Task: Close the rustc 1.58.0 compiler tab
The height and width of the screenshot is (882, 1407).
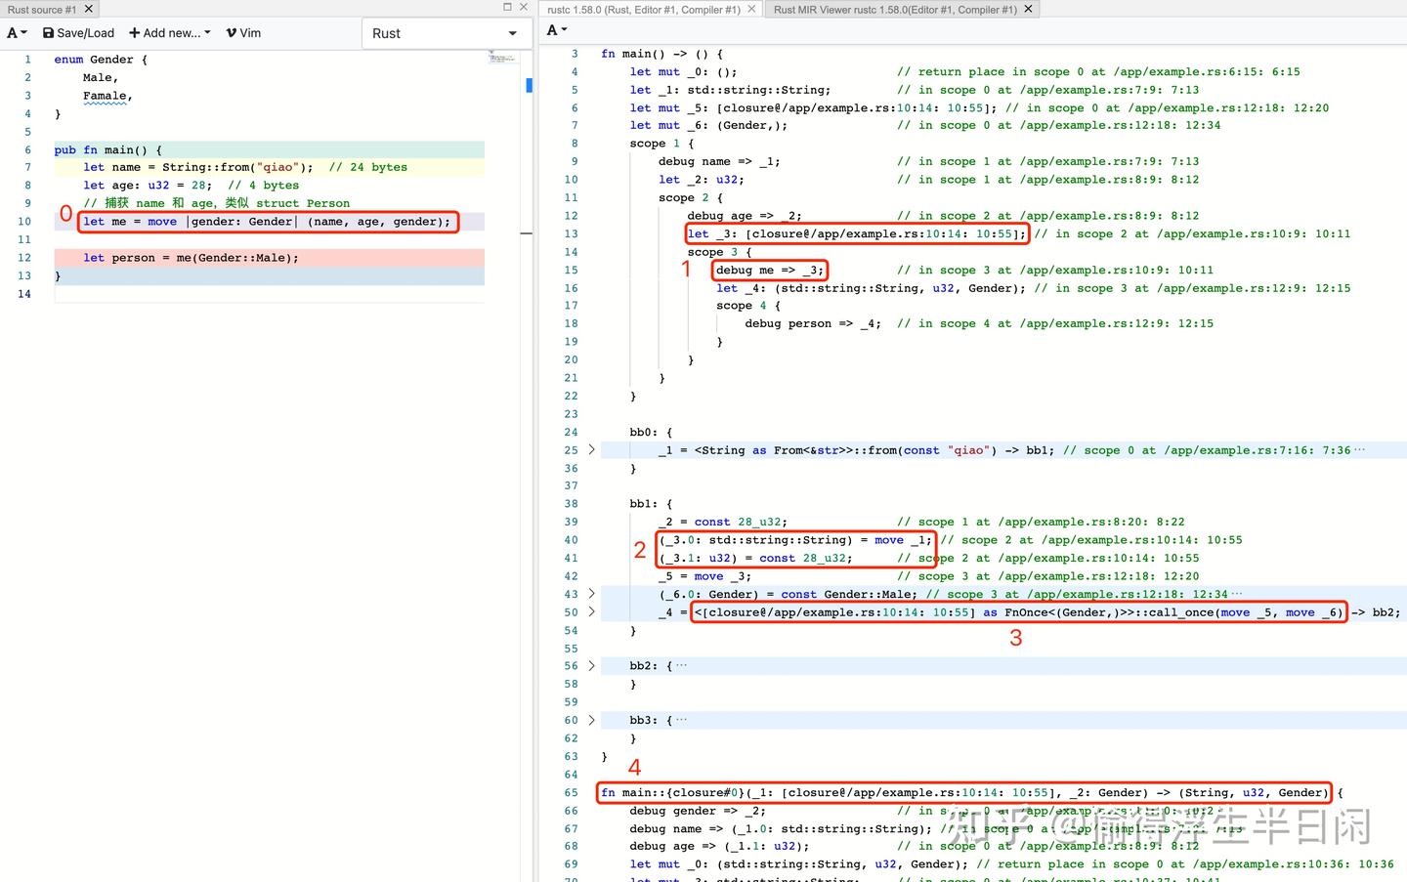Action: coord(751,10)
